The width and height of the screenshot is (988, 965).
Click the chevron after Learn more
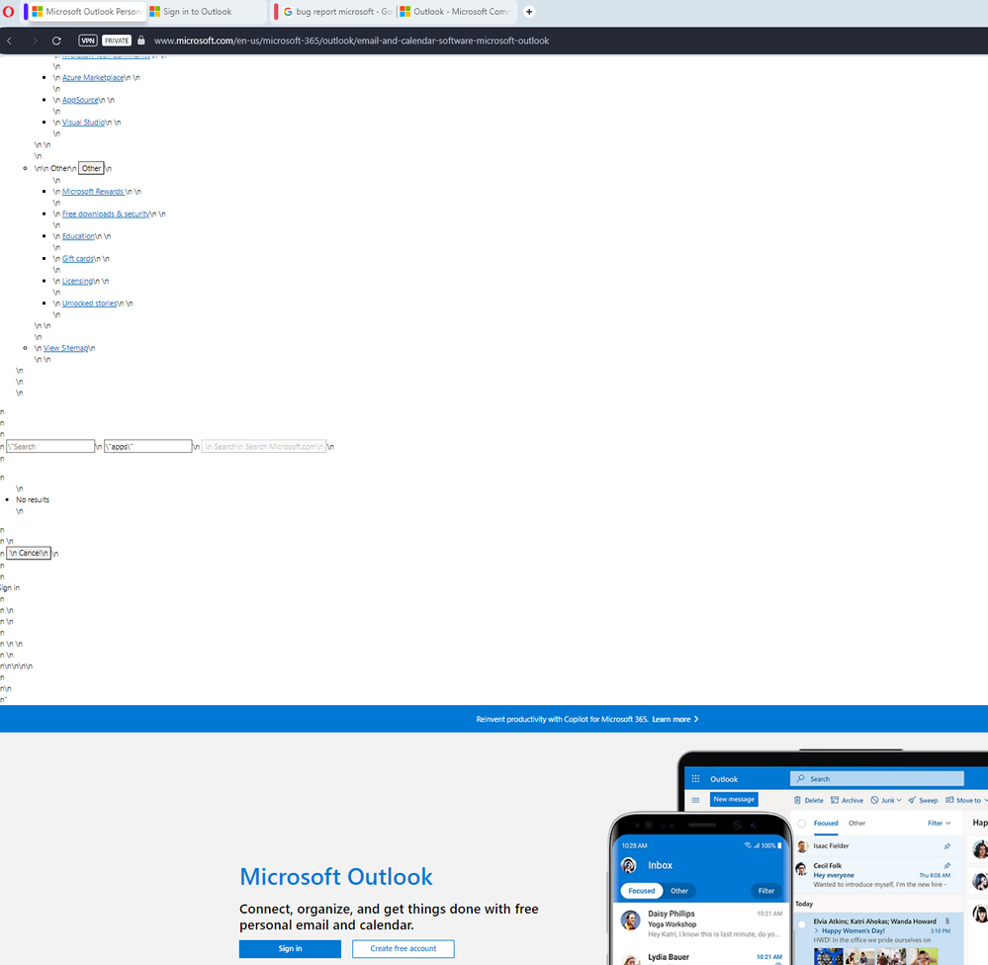[695, 720]
